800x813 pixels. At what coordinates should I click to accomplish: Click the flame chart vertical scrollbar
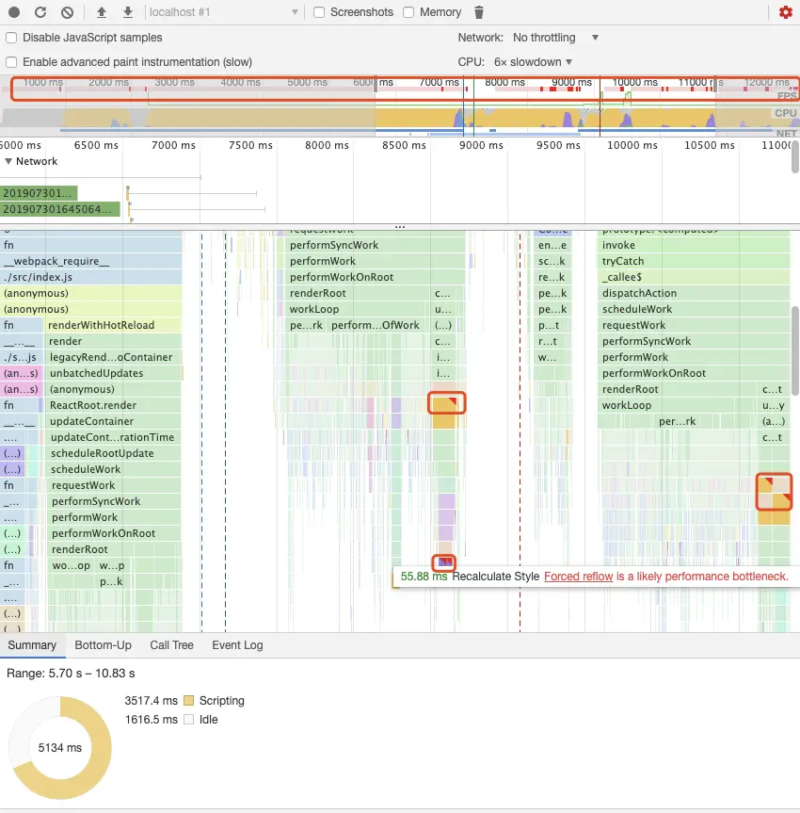tap(794, 351)
